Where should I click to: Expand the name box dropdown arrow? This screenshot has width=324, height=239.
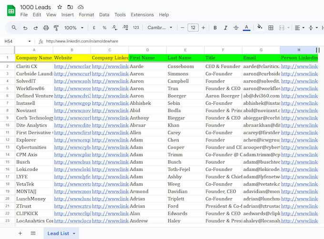click(30, 41)
